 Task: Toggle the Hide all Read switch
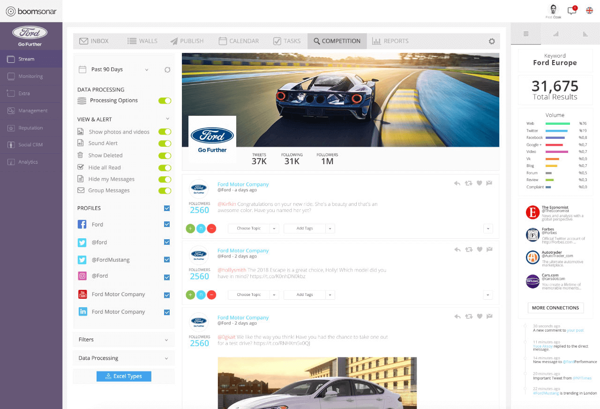tap(165, 168)
